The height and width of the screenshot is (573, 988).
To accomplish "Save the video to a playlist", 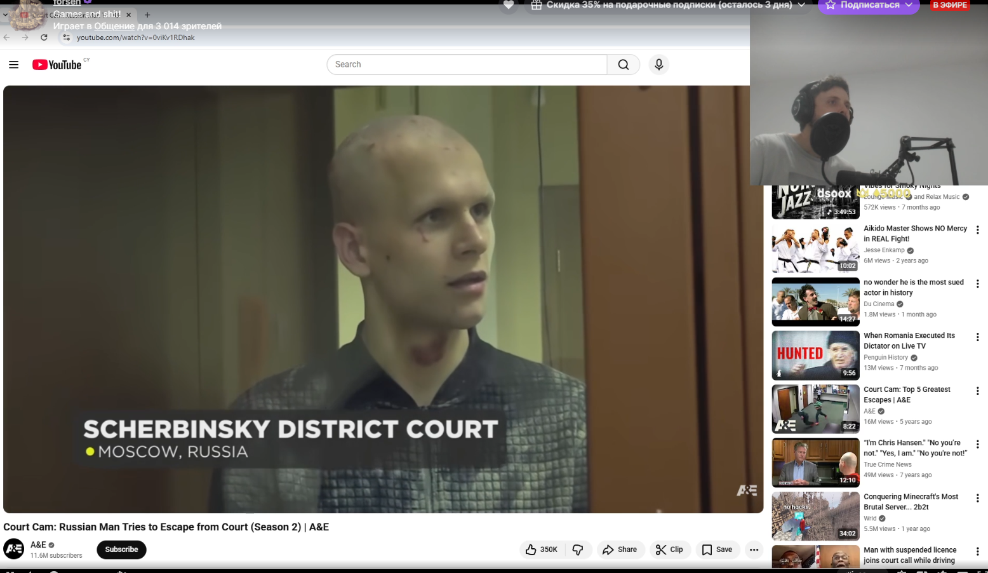I will click(718, 549).
